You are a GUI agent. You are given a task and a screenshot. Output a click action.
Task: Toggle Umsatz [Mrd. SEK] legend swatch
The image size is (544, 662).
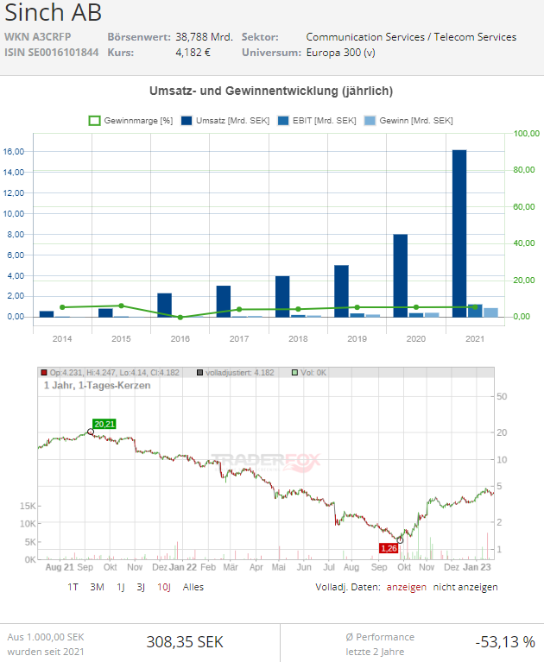[x=187, y=121]
